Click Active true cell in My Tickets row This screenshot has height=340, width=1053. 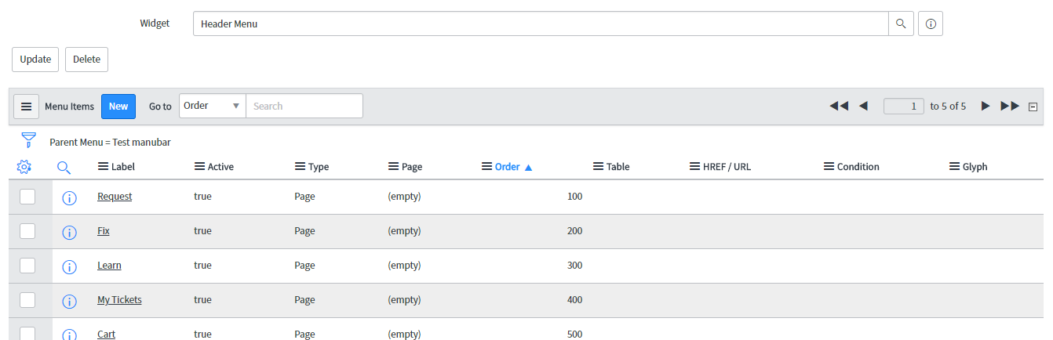tap(202, 300)
